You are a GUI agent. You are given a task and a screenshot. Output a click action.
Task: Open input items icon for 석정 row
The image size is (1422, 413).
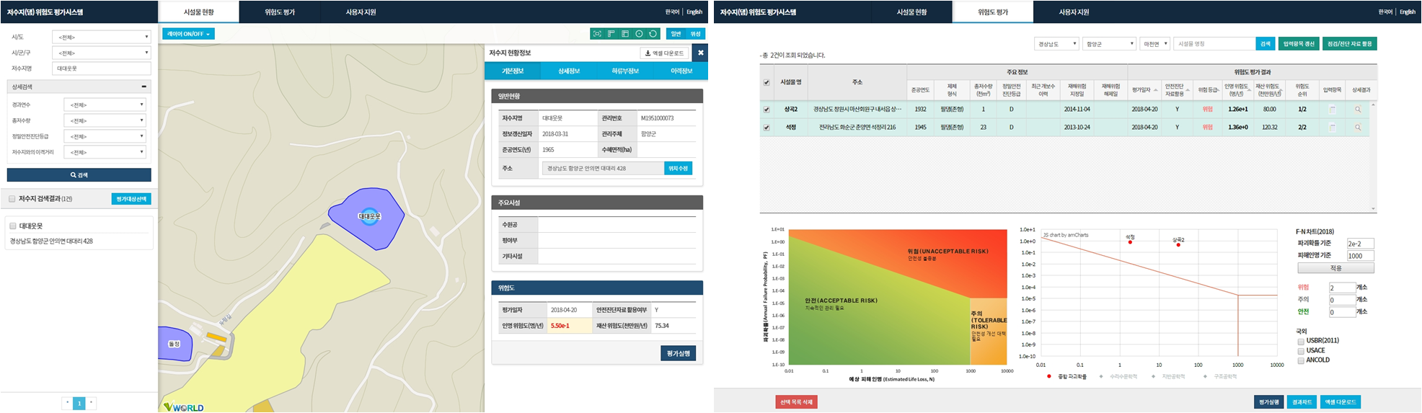[1332, 128]
